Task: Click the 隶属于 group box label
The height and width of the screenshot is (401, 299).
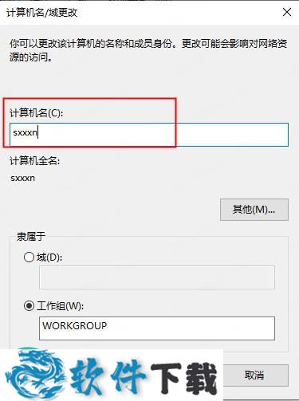Action: click(31, 236)
